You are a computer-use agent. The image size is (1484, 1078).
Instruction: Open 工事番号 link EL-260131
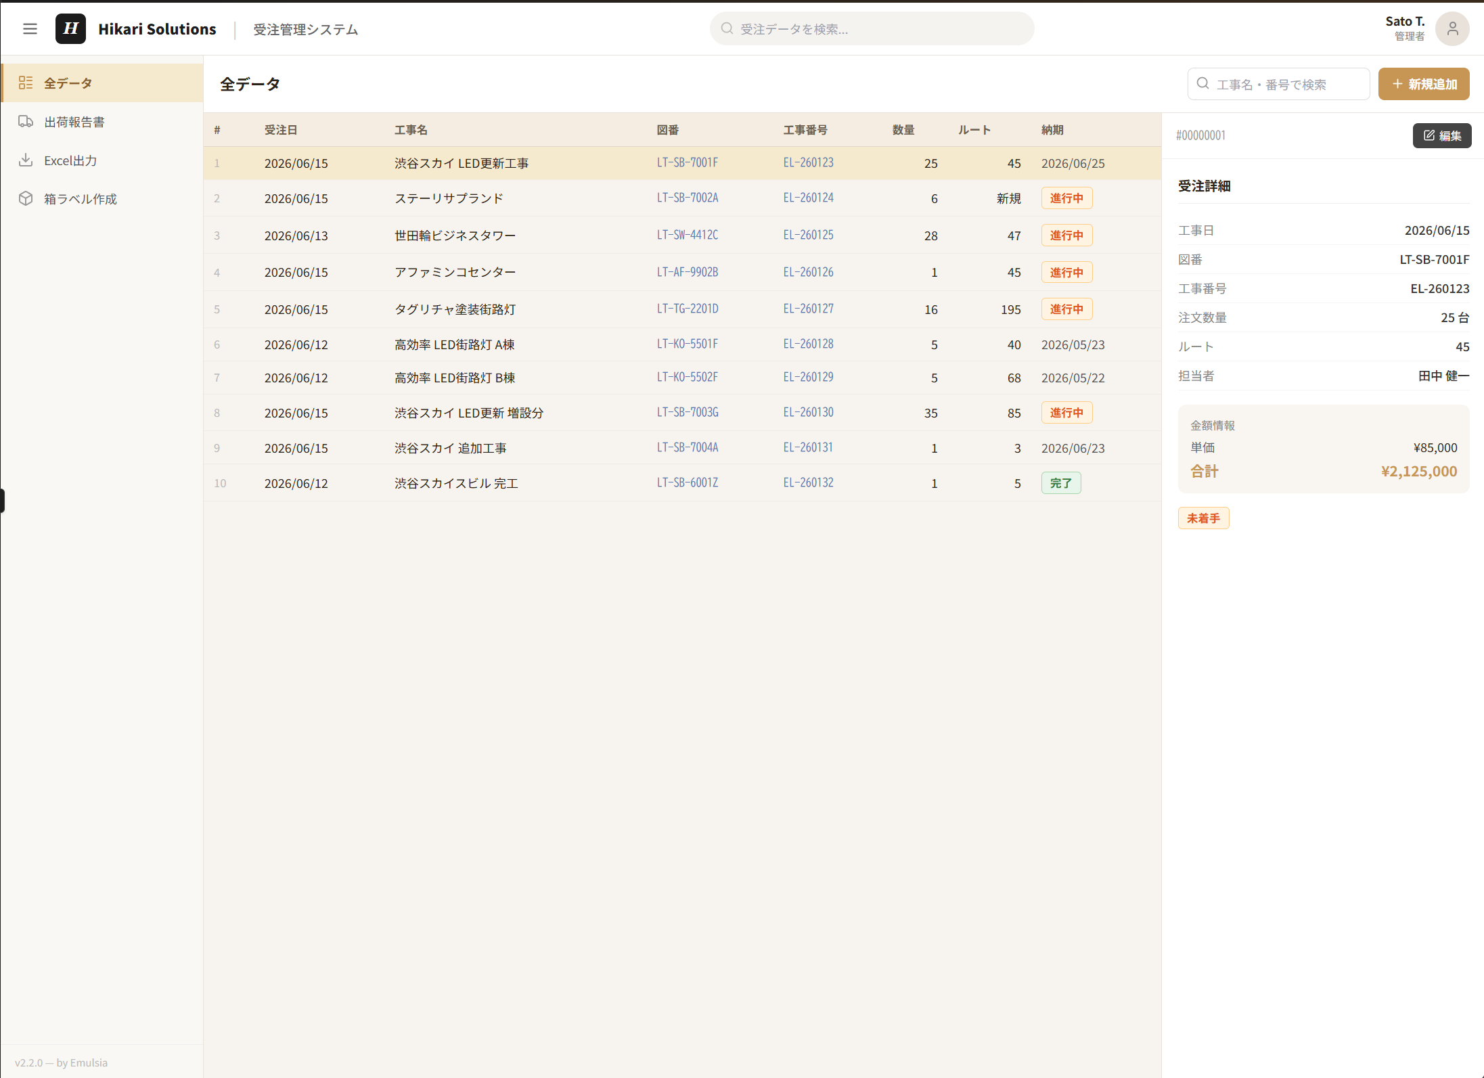click(809, 448)
